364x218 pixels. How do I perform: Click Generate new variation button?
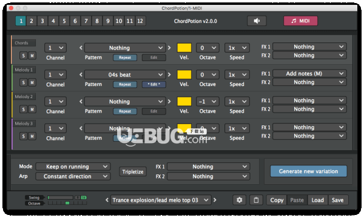tap(308, 171)
